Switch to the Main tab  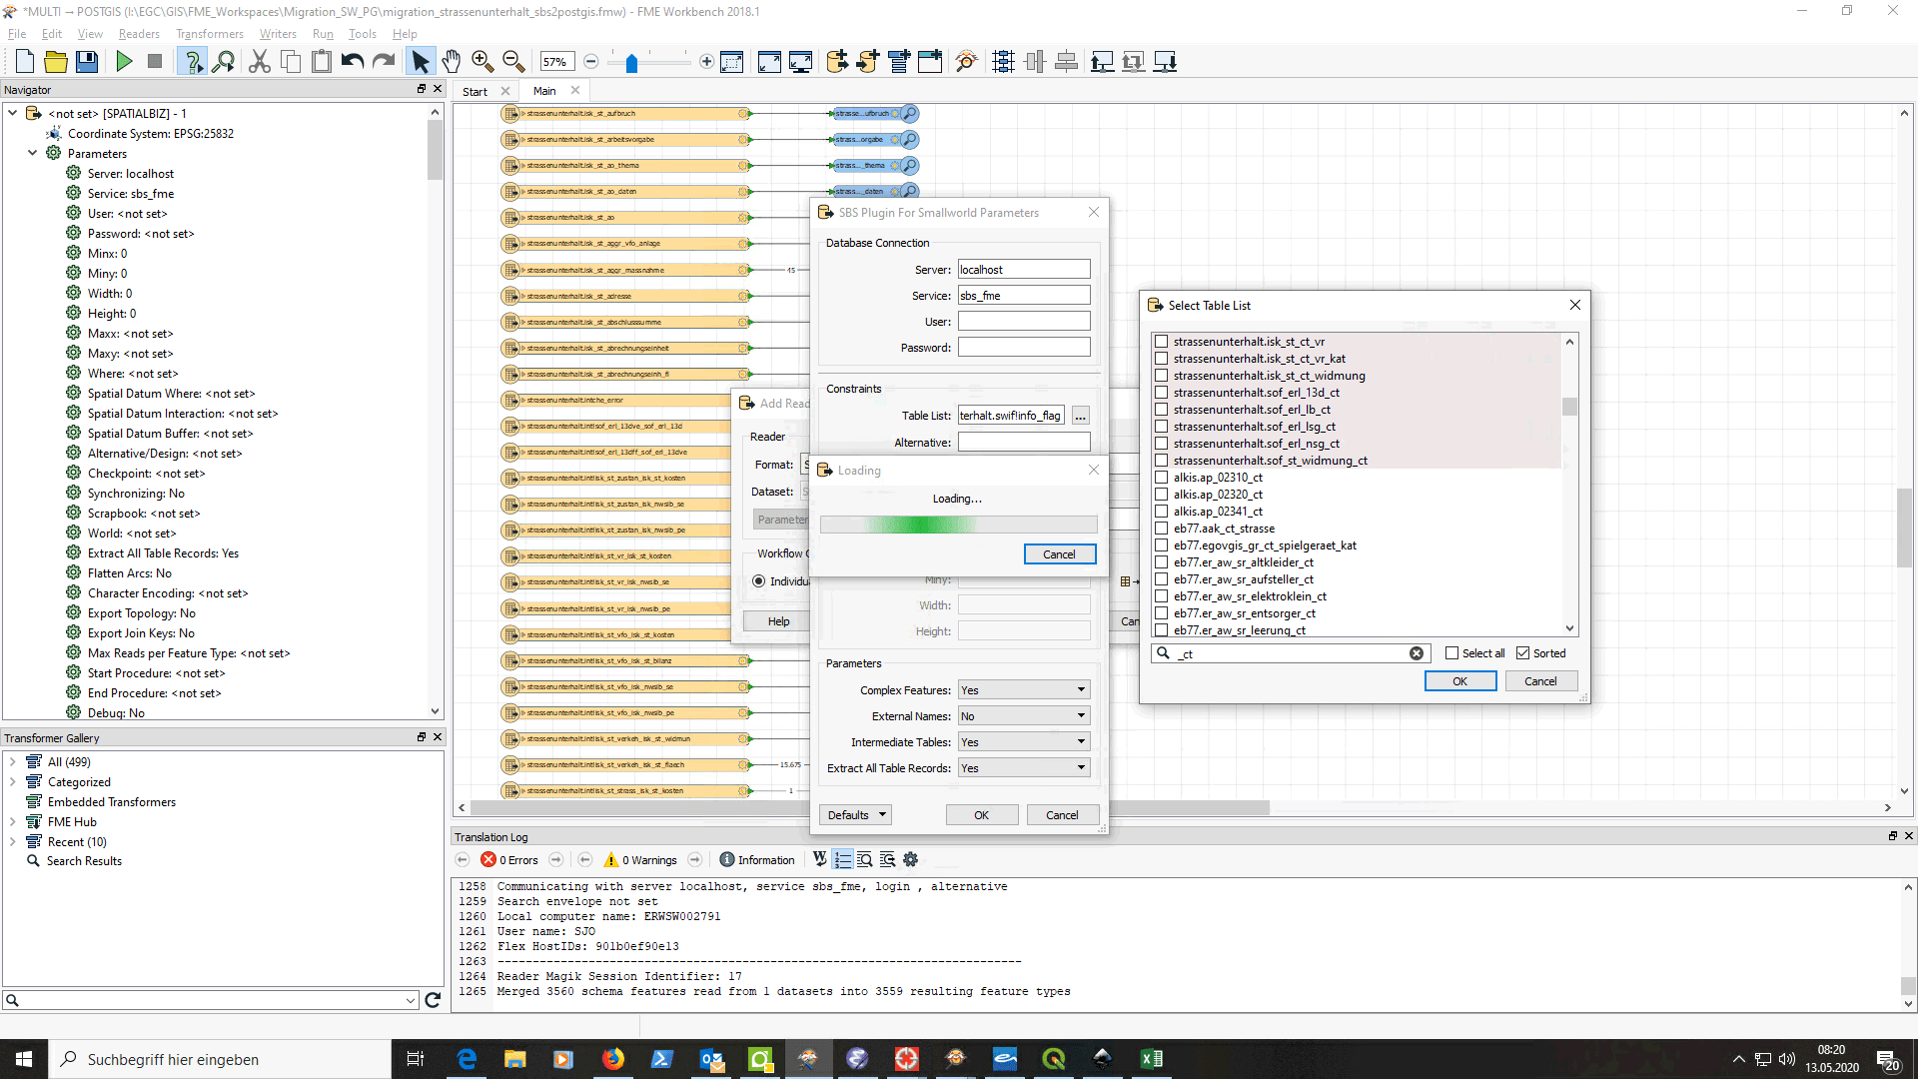(x=544, y=90)
